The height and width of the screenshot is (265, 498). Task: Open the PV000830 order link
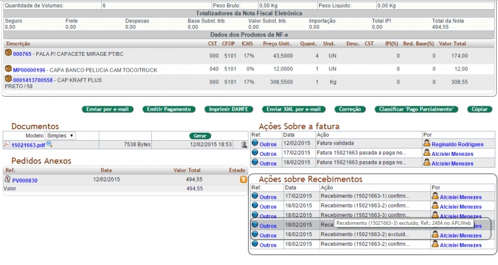pos(25,180)
